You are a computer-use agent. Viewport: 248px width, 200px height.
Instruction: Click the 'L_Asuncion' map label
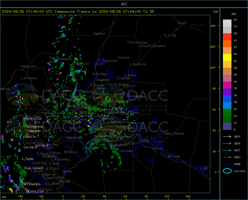138,64
